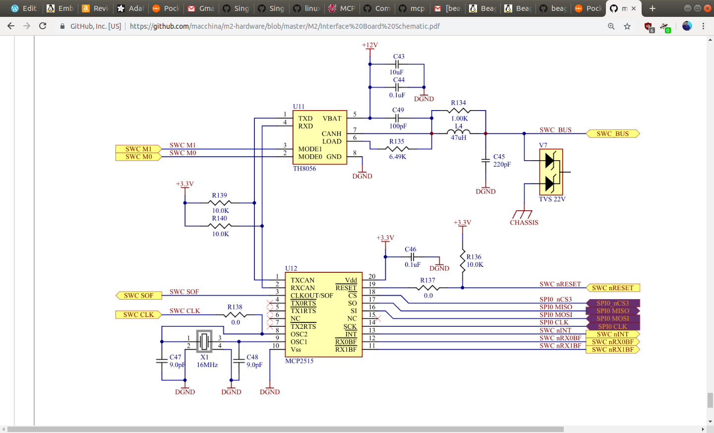Click the X1 16MHz crystal symbol
Image resolution: width=714 pixels, height=433 pixels.
tap(204, 341)
